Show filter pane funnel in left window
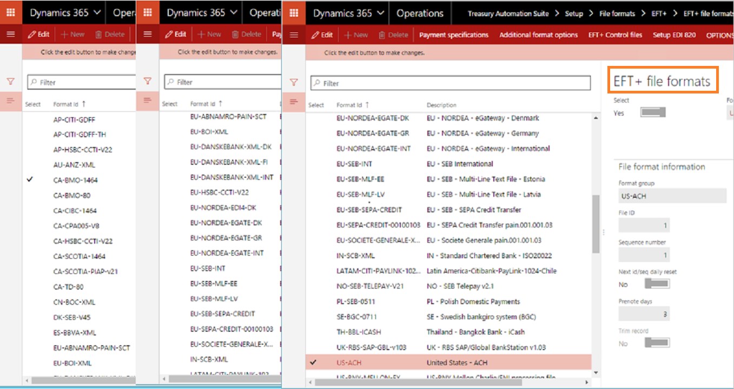Image resolution: width=734 pixels, height=389 pixels. point(10,82)
